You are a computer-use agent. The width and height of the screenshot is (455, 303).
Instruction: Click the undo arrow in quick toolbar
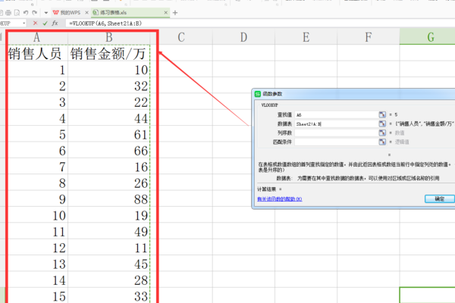[25, 13]
